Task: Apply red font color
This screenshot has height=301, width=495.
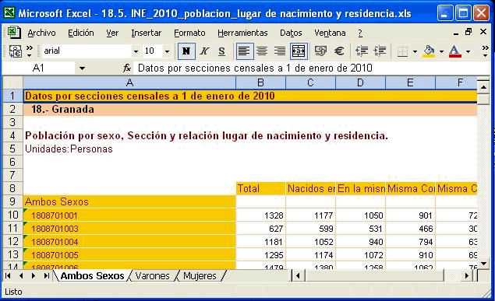Action: click(x=454, y=51)
